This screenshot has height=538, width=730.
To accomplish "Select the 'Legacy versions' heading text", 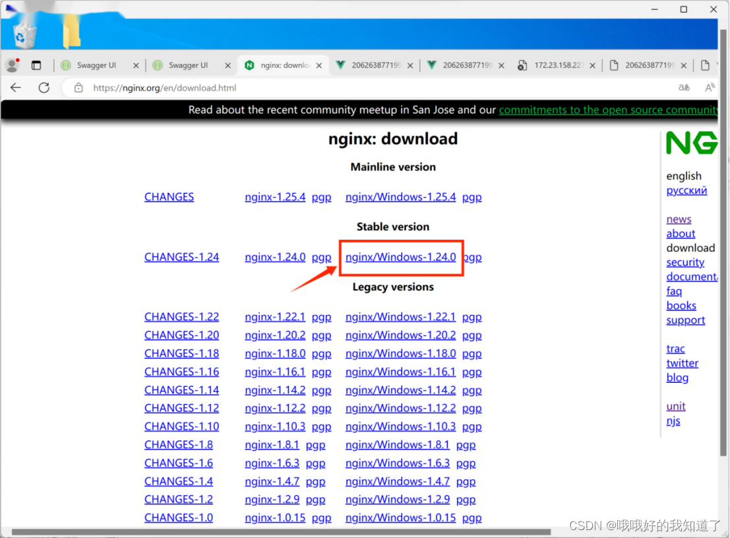I will pyautogui.click(x=393, y=286).
